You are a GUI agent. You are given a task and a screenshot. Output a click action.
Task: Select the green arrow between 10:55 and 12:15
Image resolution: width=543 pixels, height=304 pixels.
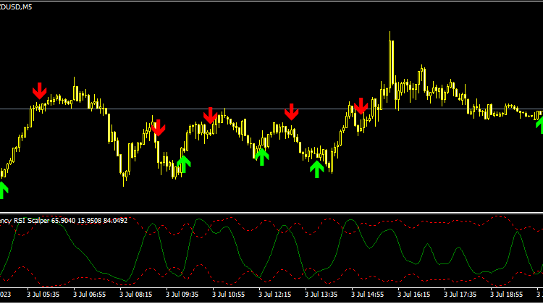tap(261, 156)
